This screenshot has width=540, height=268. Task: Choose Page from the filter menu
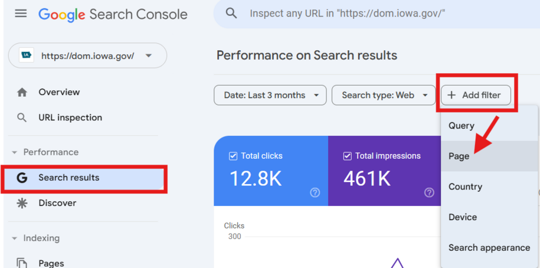tap(489, 156)
